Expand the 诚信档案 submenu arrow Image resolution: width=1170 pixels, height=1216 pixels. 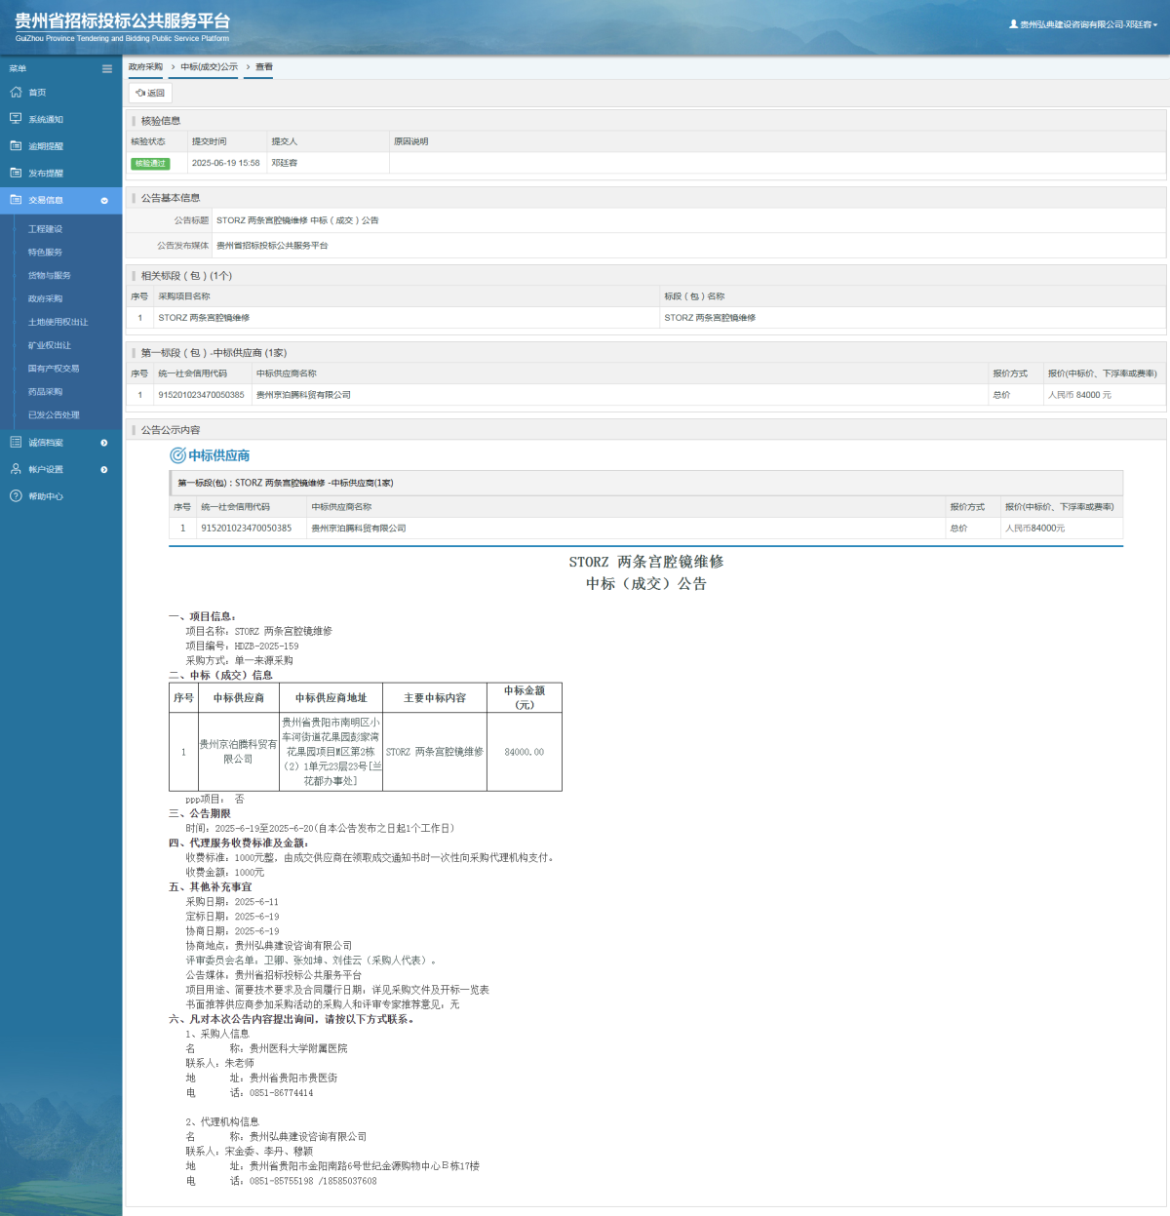pos(104,443)
